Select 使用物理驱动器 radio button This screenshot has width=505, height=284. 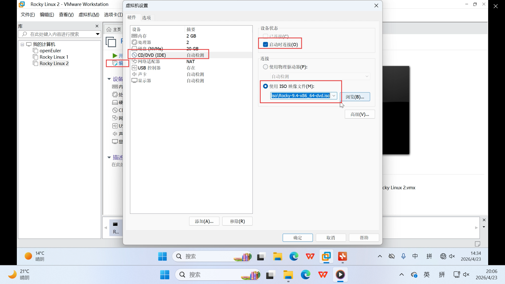pos(265,67)
